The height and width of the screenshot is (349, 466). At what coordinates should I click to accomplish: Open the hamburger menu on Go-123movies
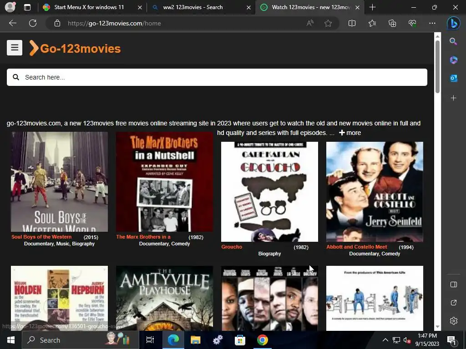click(15, 48)
